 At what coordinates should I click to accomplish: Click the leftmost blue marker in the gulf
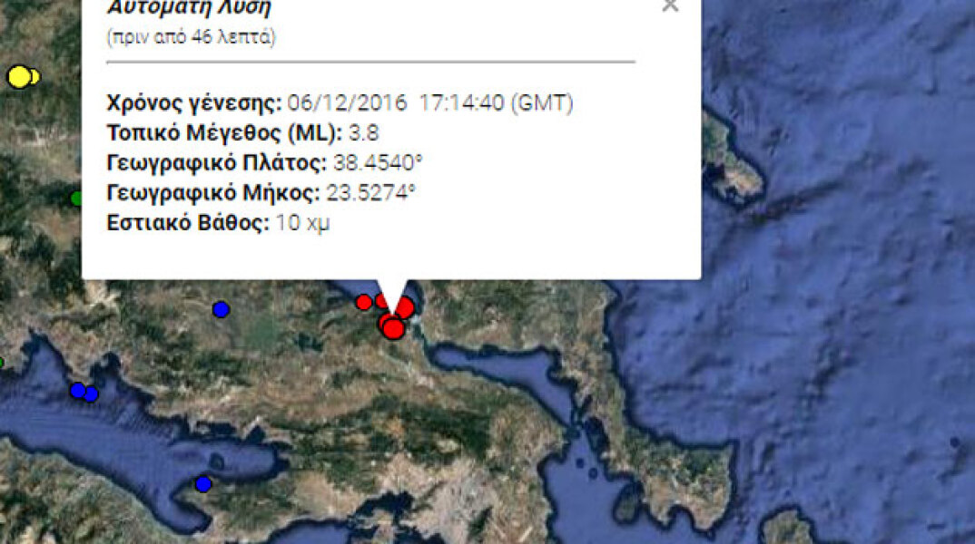[x=78, y=391]
